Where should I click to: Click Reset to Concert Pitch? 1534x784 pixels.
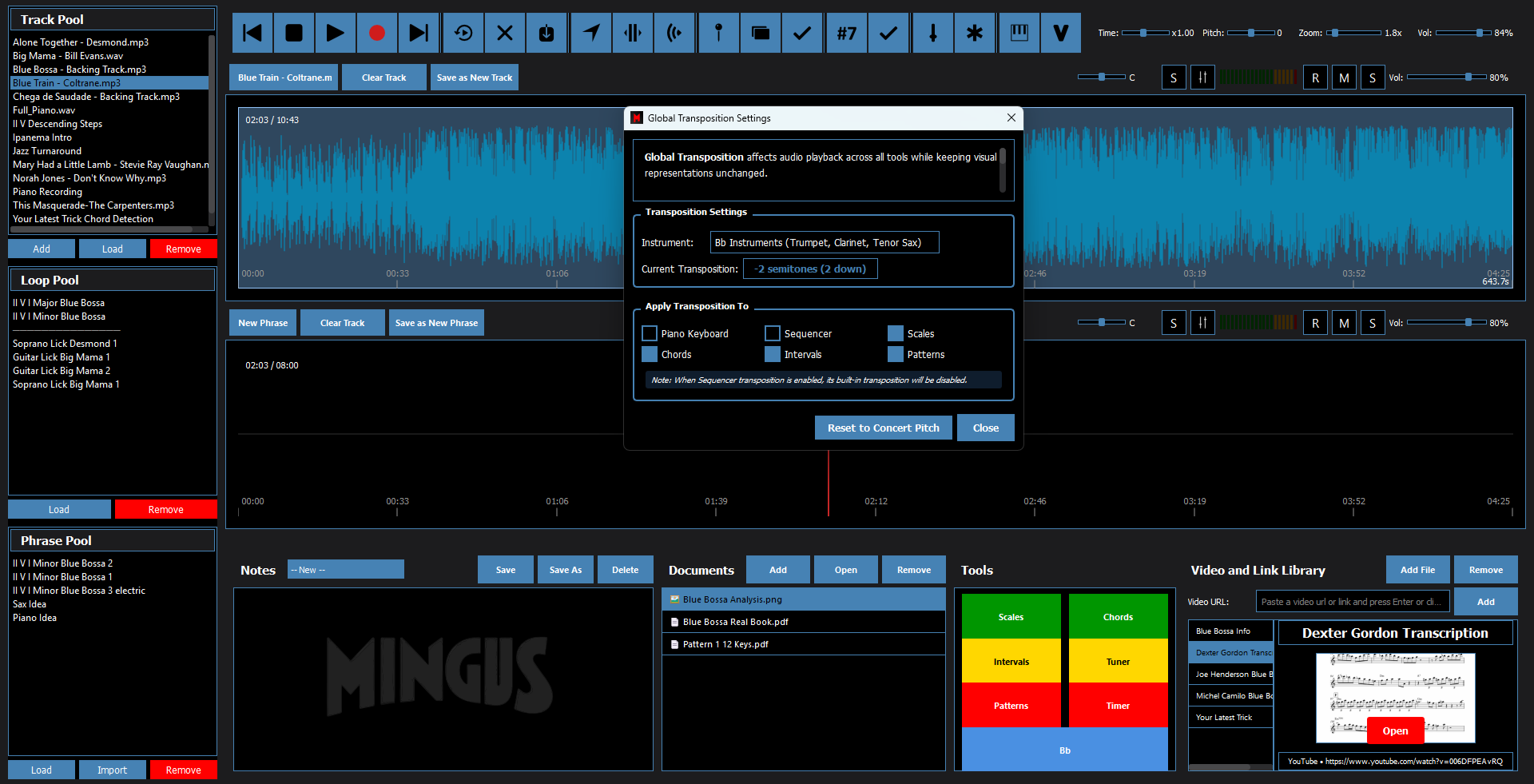883,428
